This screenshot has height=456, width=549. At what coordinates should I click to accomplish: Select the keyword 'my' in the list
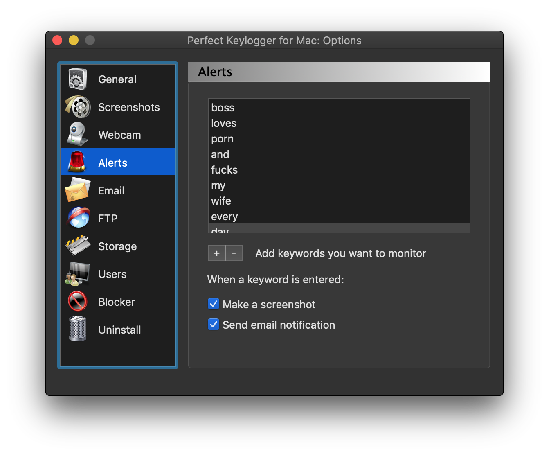(x=339, y=185)
